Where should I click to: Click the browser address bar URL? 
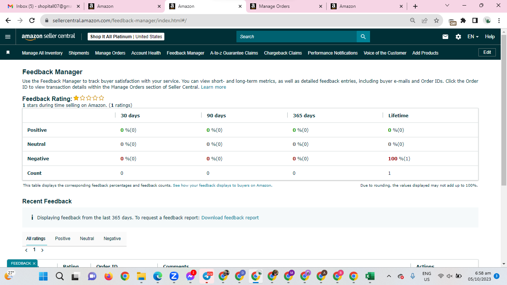120,20
